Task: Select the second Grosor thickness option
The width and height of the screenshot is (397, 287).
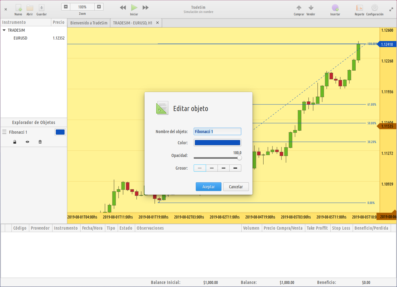Action: tap(212, 168)
